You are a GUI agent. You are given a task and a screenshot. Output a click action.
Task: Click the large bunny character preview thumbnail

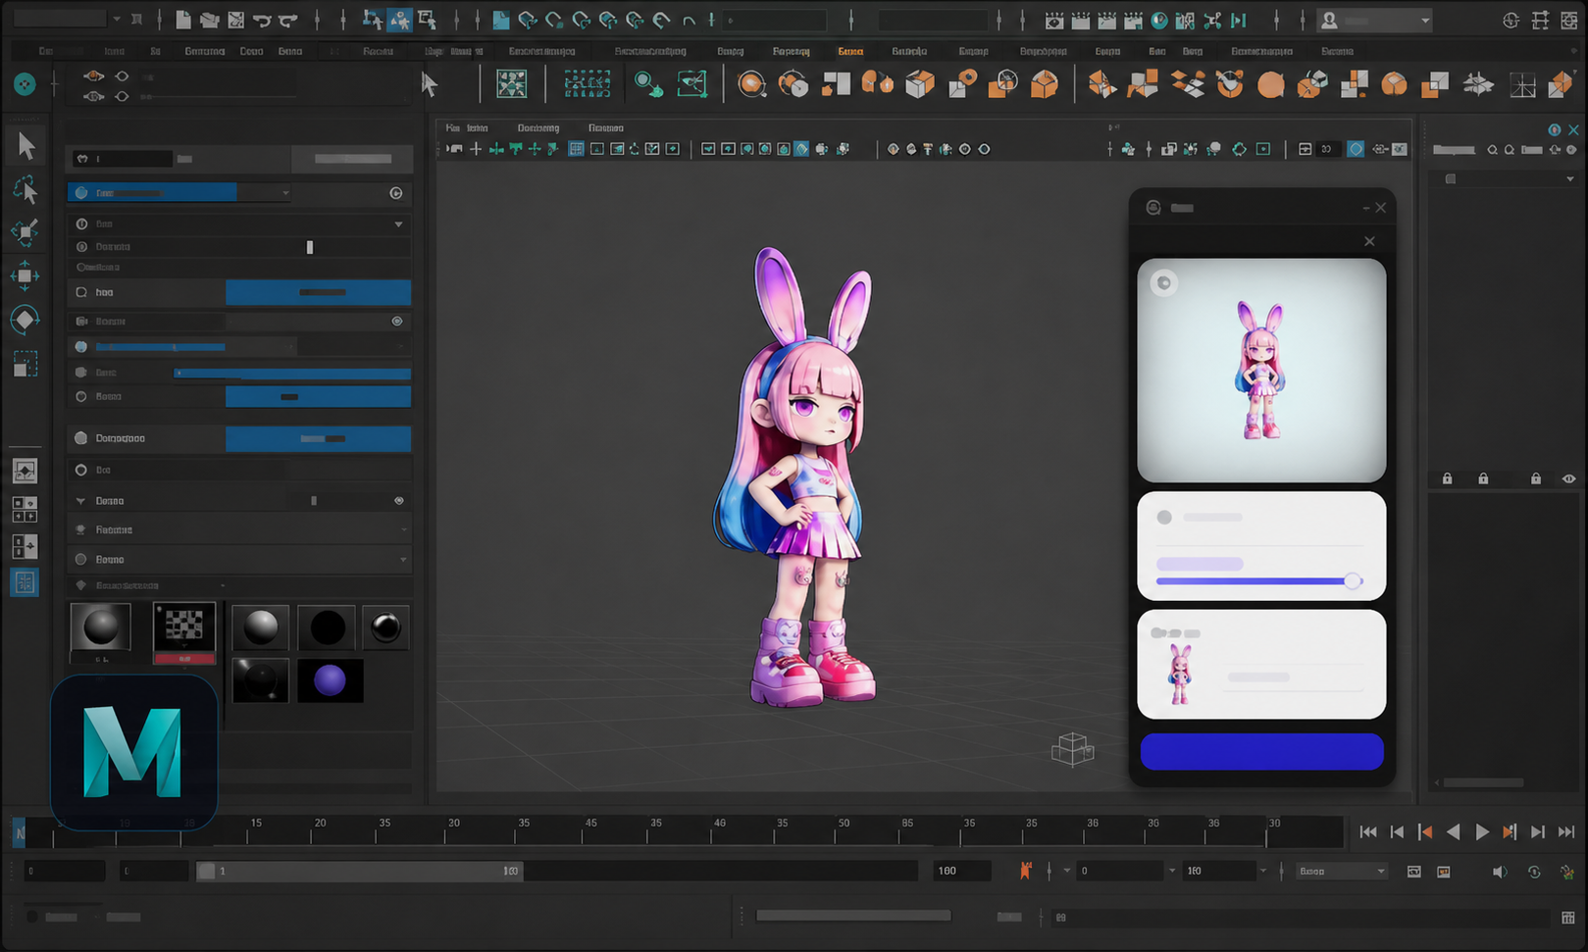click(x=1261, y=370)
